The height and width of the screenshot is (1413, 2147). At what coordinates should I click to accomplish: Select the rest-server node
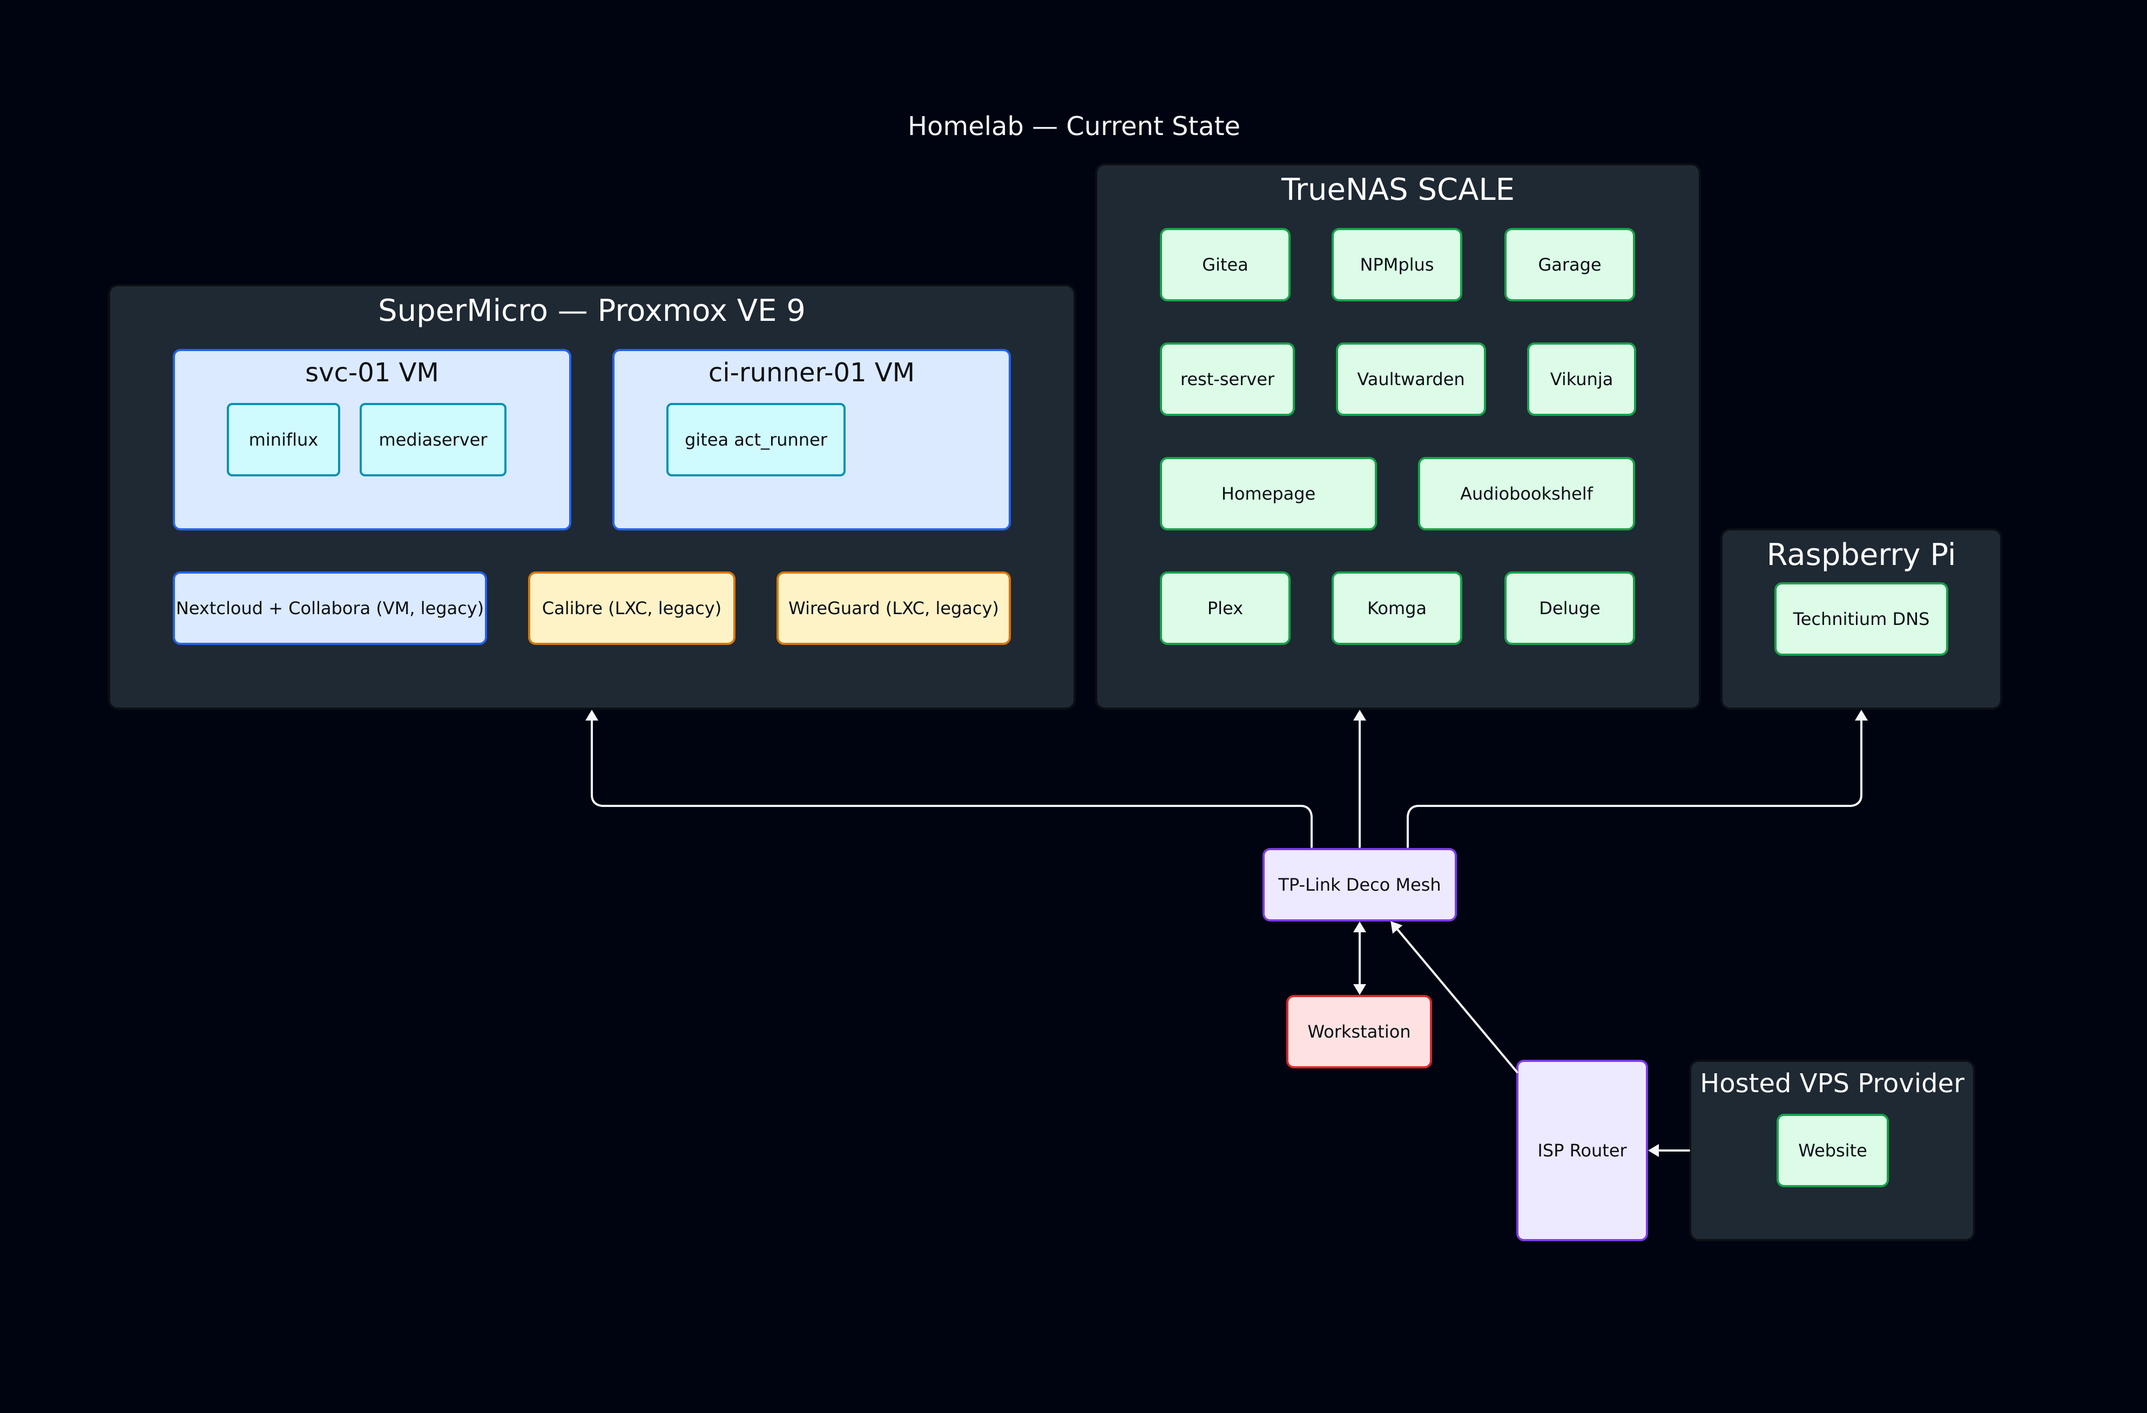coord(1227,379)
